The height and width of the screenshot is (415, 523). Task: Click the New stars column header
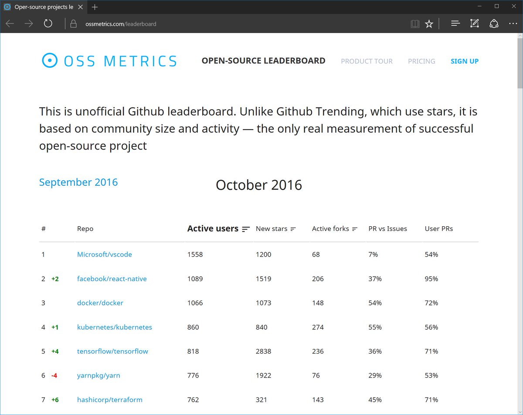[272, 229]
